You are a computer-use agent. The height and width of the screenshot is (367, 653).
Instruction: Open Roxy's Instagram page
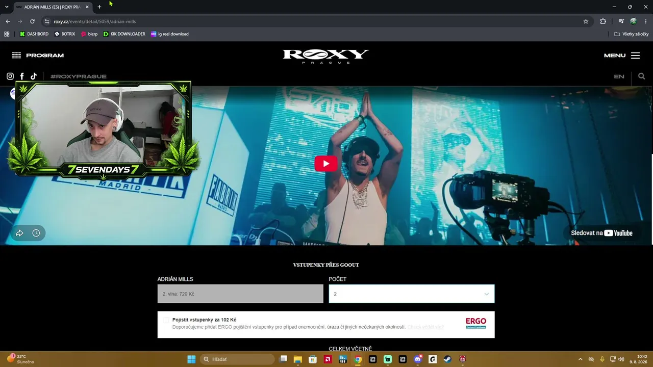pyautogui.click(x=10, y=76)
